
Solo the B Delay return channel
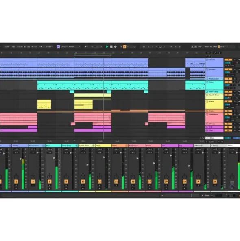215,186
